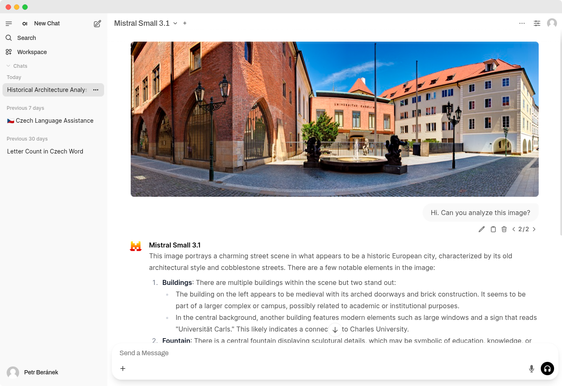This screenshot has width=562, height=386.
Task: Open the chat controls sliders icon
Action: 537,23
